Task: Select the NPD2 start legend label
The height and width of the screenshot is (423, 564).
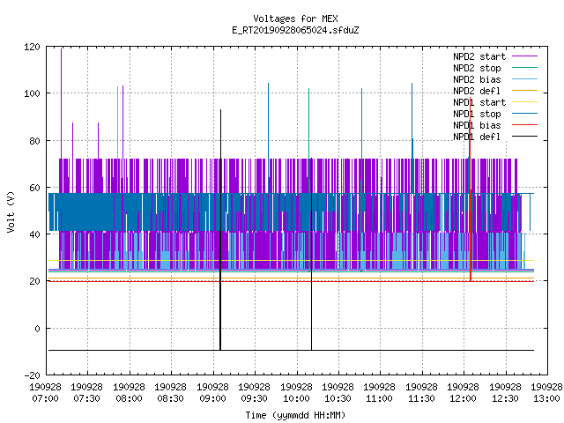Action: click(x=479, y=56)
